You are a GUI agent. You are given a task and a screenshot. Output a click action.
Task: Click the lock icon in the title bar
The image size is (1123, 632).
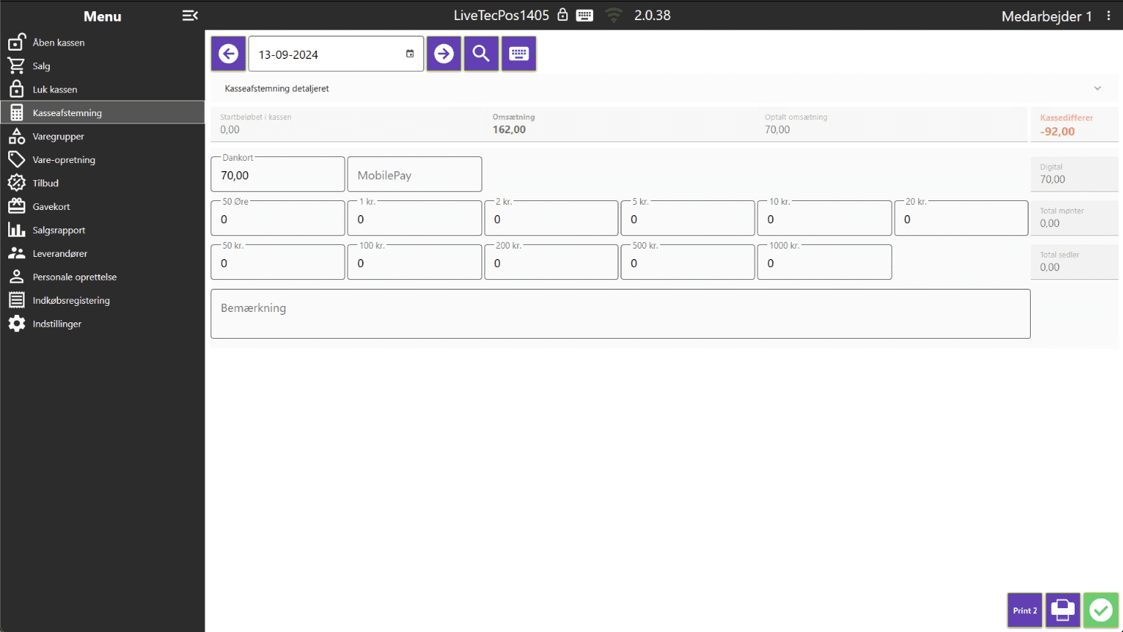(x=563, y=15)
